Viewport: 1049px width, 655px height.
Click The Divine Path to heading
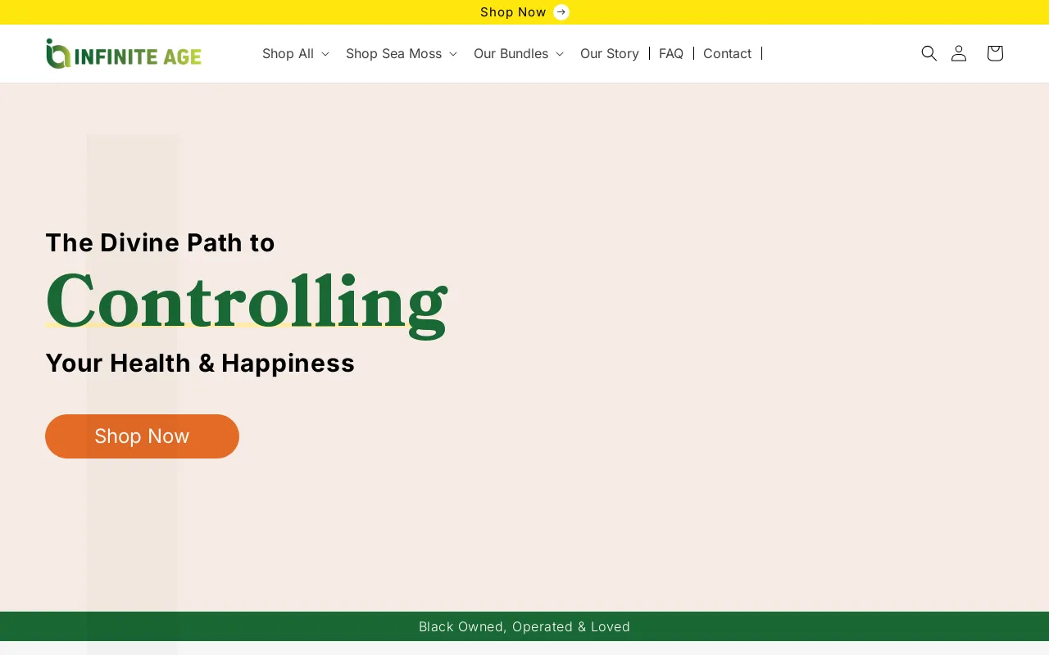[160, 242]
